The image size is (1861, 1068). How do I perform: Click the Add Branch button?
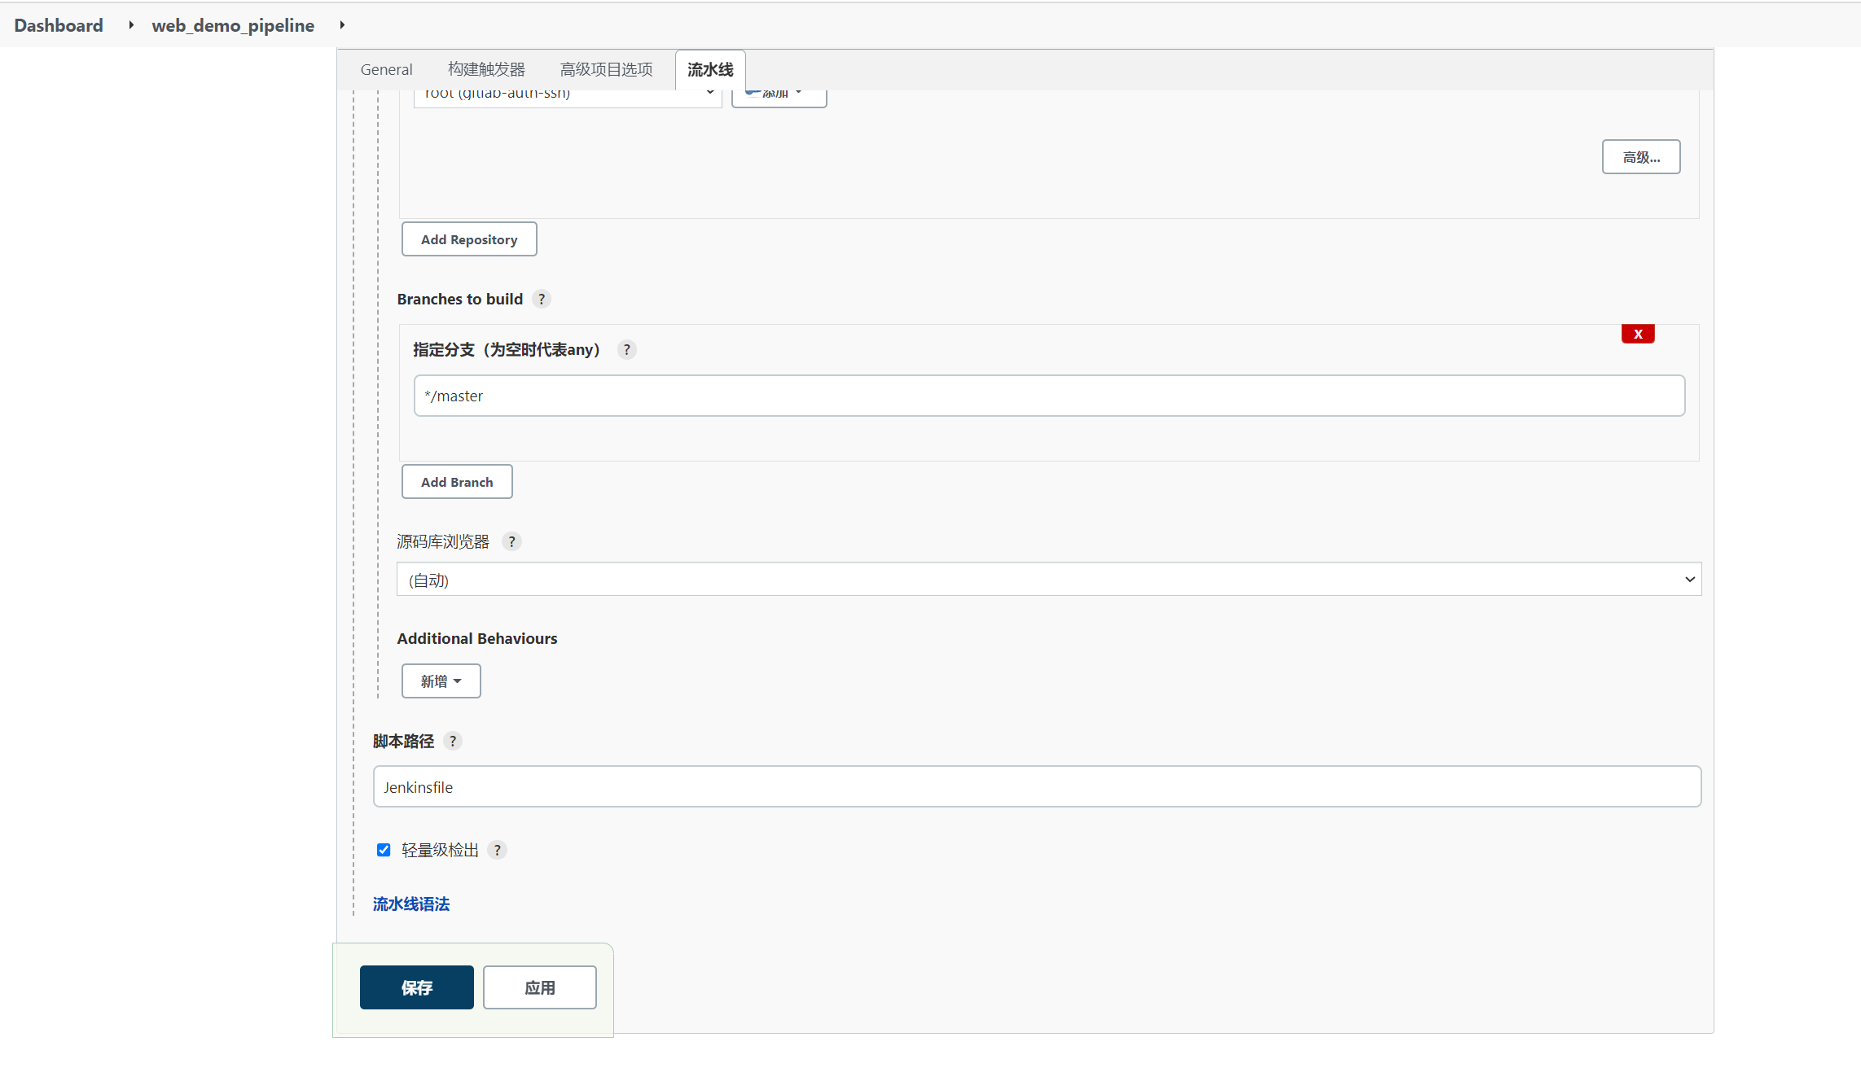point(457,482)
